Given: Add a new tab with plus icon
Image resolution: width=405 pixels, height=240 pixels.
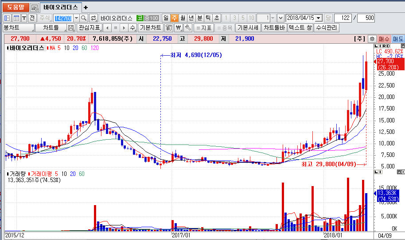Looking at the screenshot, I should click(86, 8).
